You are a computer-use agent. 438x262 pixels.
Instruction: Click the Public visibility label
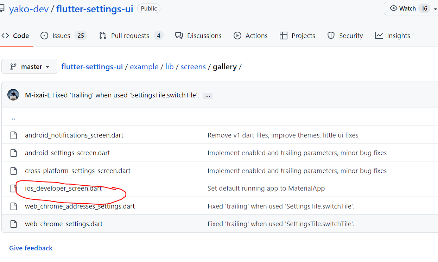(149, 8)
